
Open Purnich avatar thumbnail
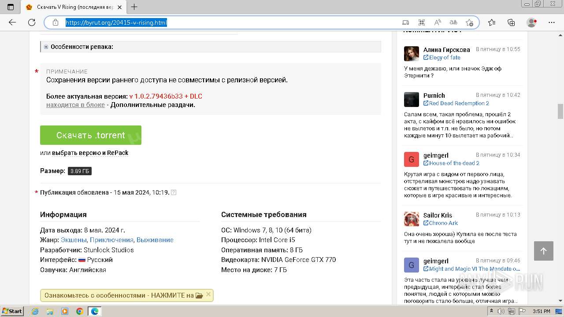click(412, 100)
